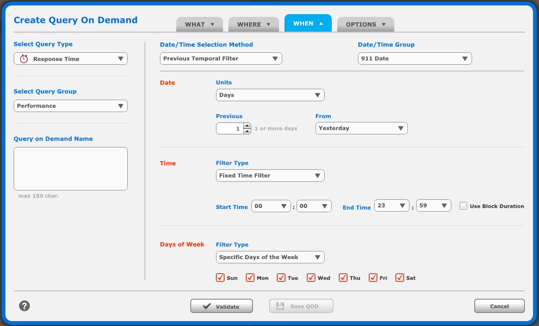
Task: Click the stopwatch icon in Query Type
Action: (x=24, y=59)
